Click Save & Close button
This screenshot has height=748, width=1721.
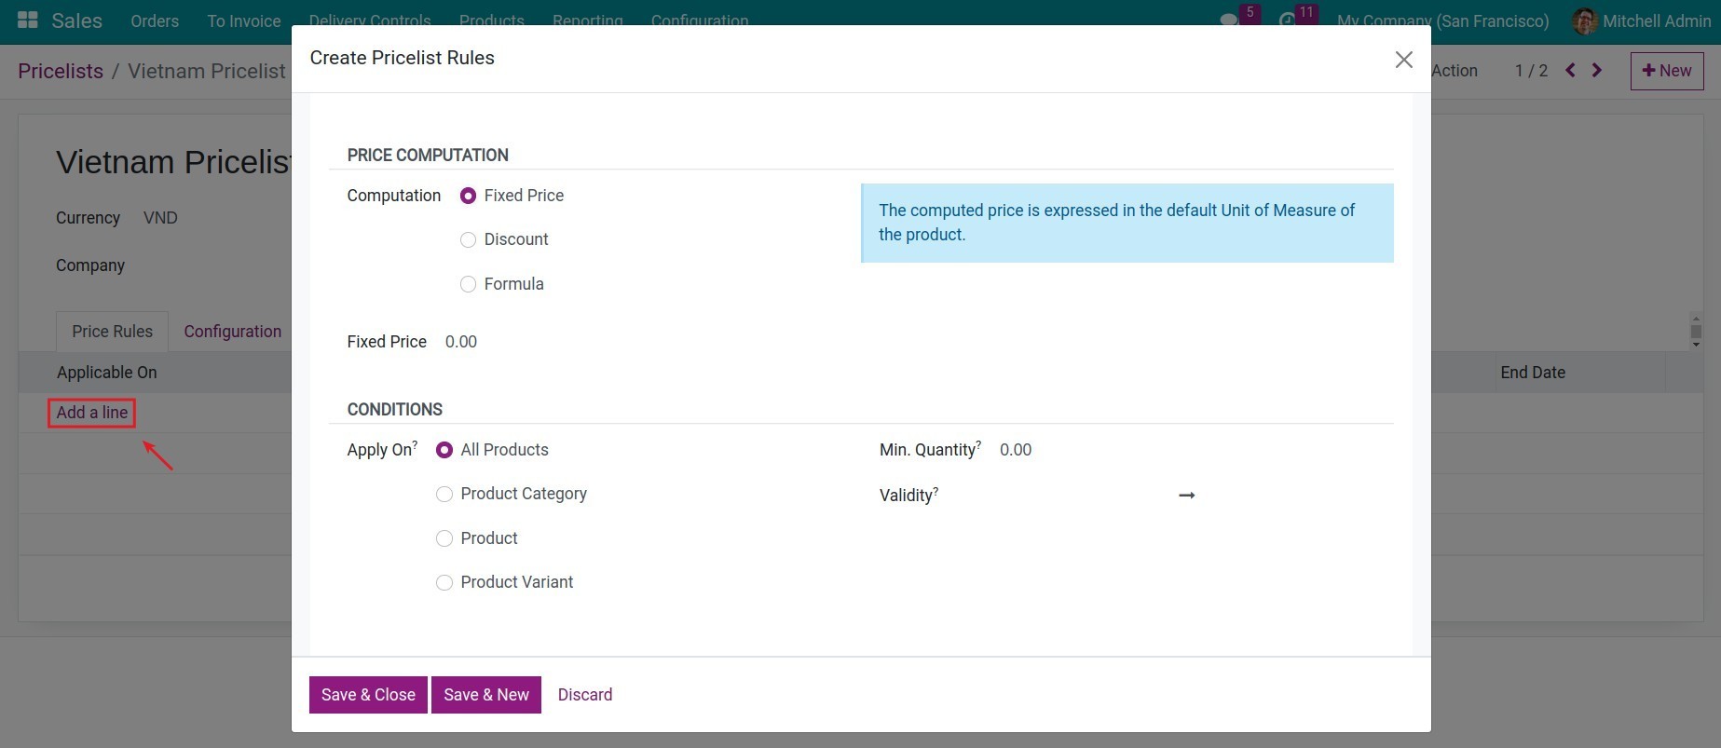point(368,695)
